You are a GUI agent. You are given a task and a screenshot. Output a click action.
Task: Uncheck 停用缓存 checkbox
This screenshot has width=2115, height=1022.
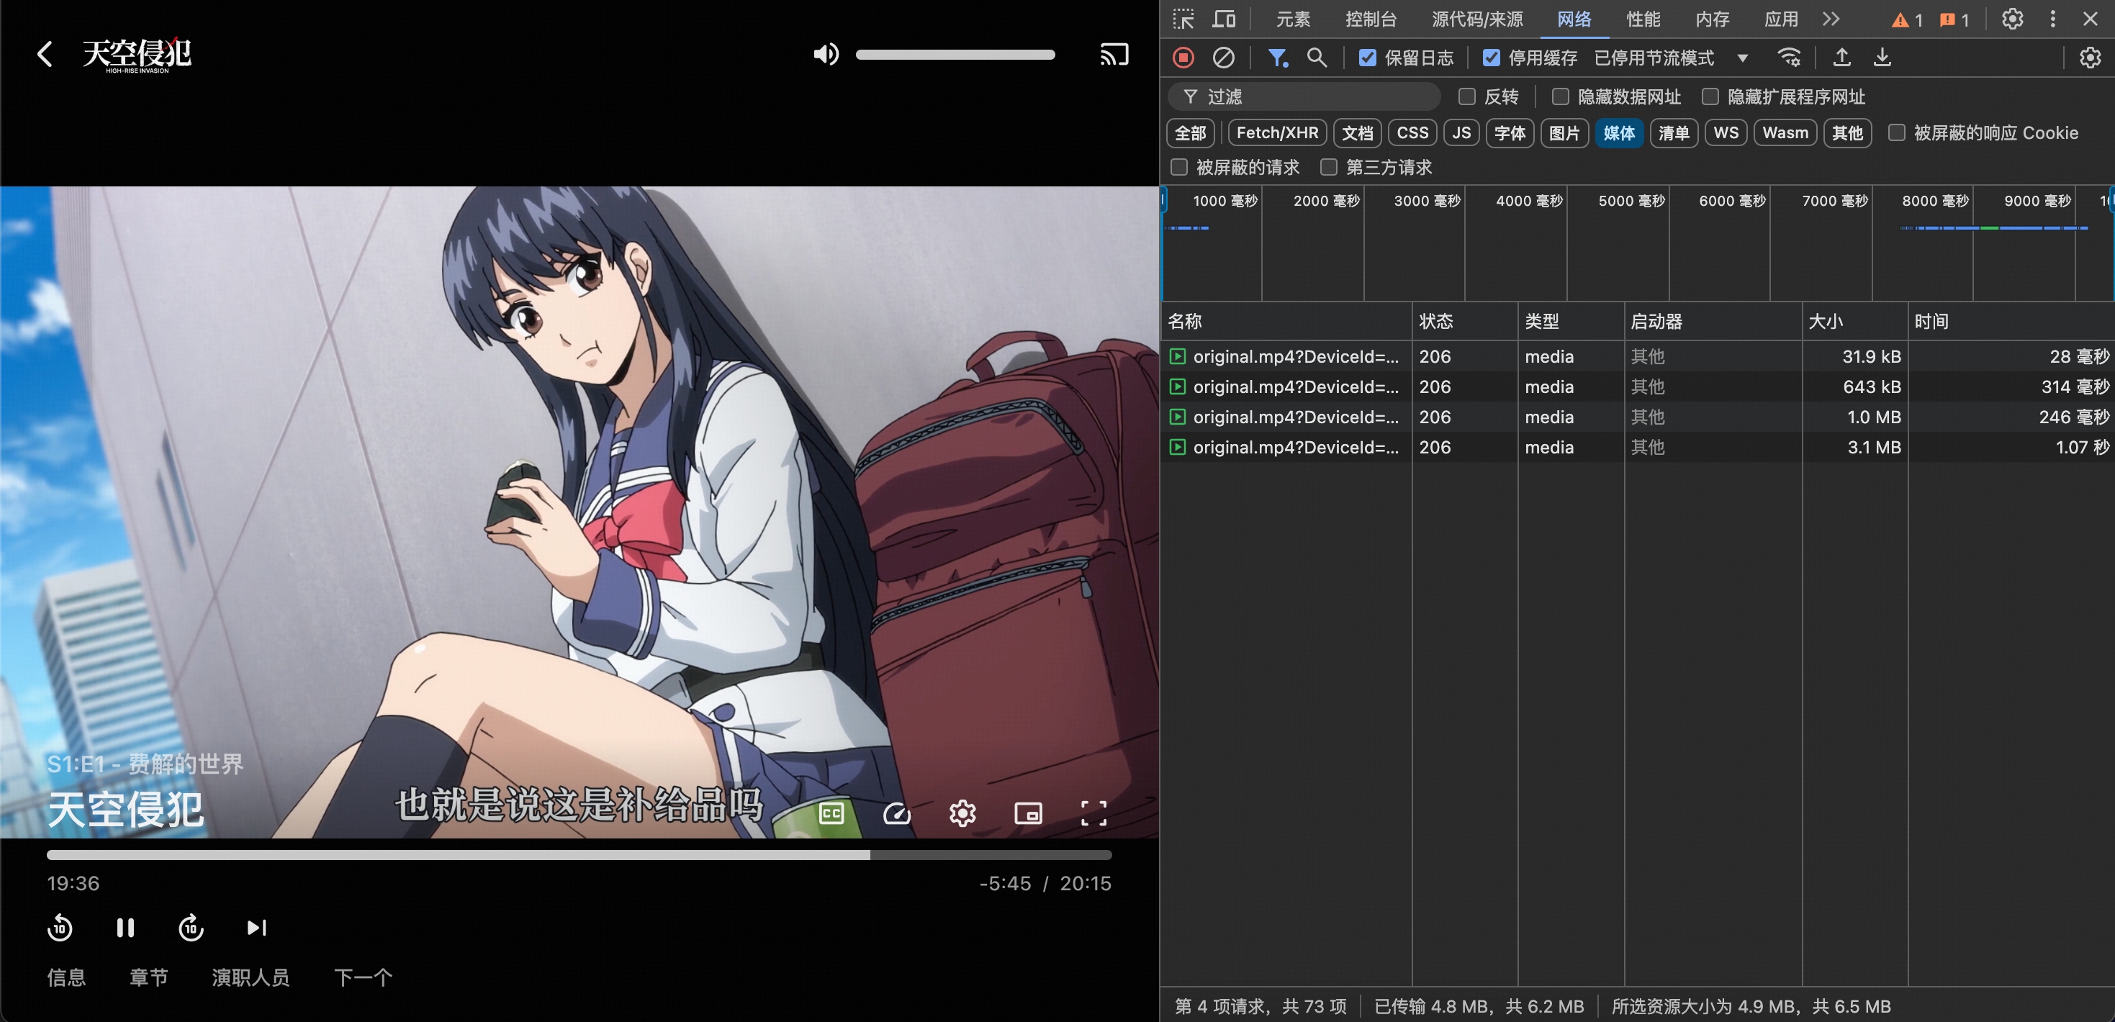pyautogui.click(x=1491, y=58)
